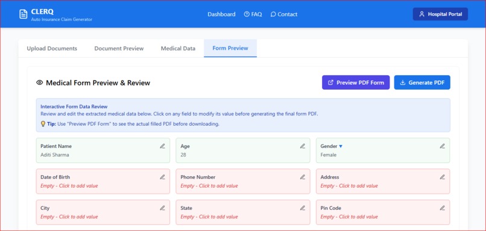Click the 'Medical Form Preview & Review' title
This screenshot has width=486, height=231.
pyautogui.click(x=98, y=82)
